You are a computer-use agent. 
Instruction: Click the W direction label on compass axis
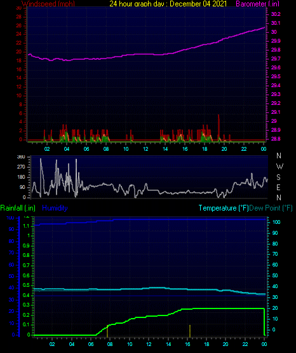pyautogui.click(x=279, y=167)
